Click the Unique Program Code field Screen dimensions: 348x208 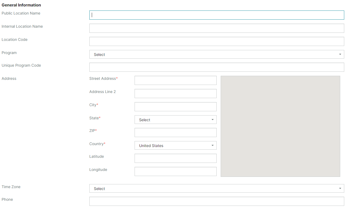[x=217, y=67]
